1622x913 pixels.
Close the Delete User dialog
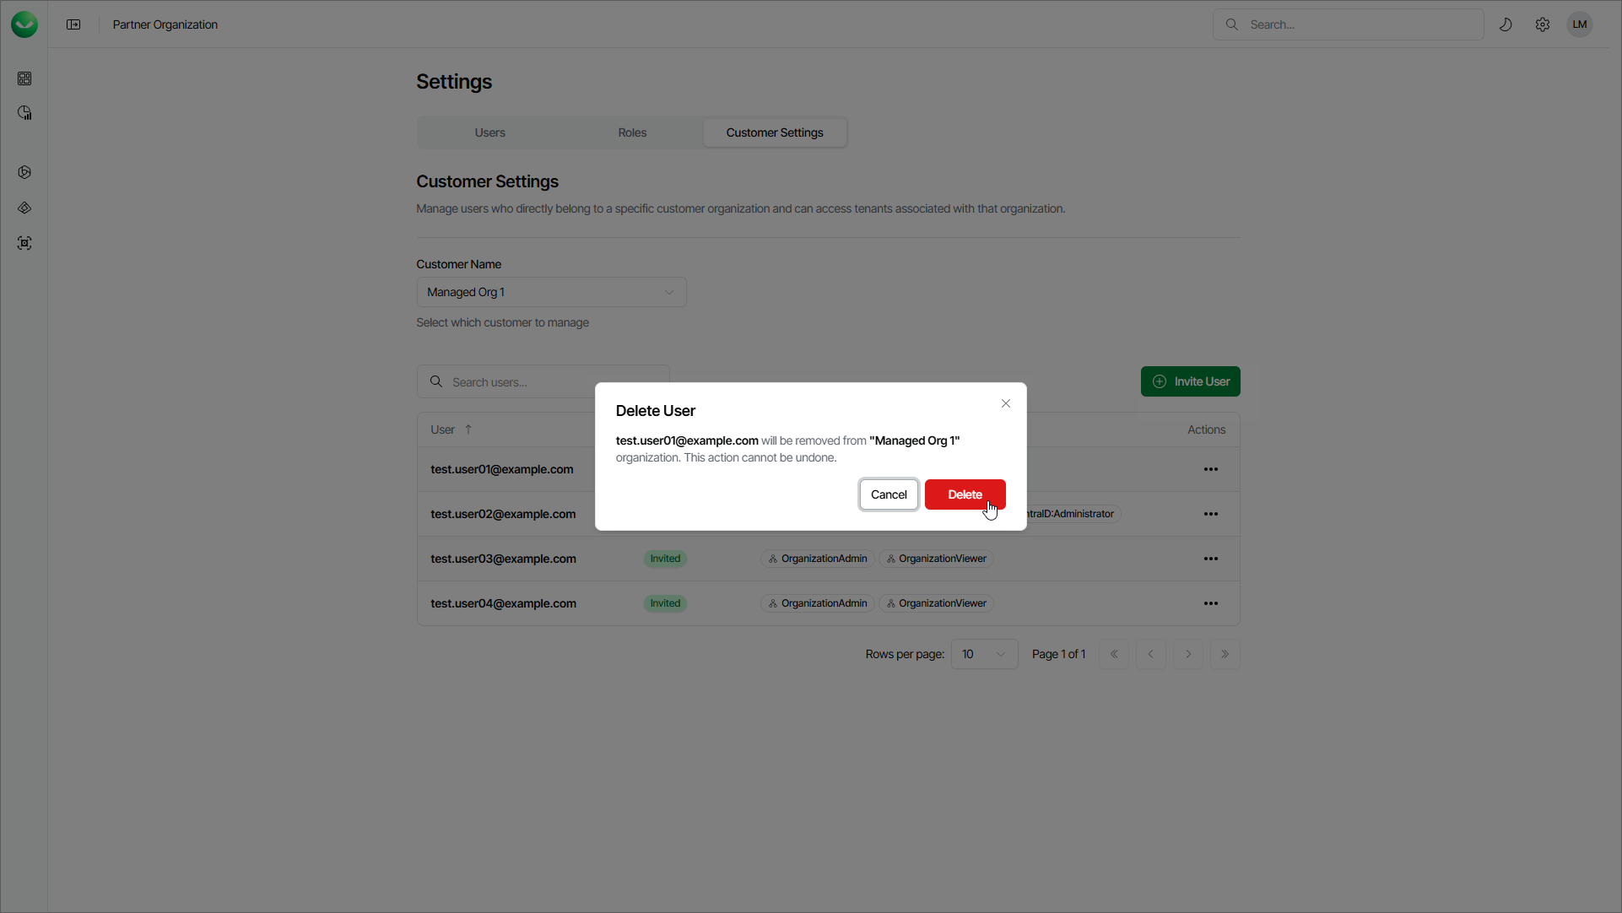point(1006,403)
